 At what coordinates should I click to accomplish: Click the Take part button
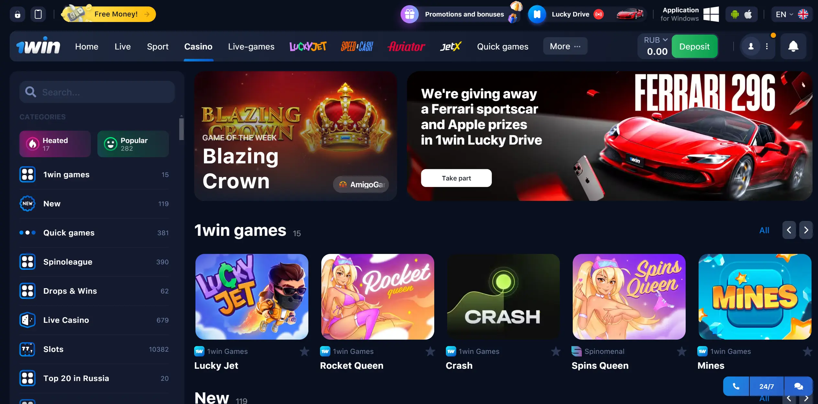coord(456,178)
